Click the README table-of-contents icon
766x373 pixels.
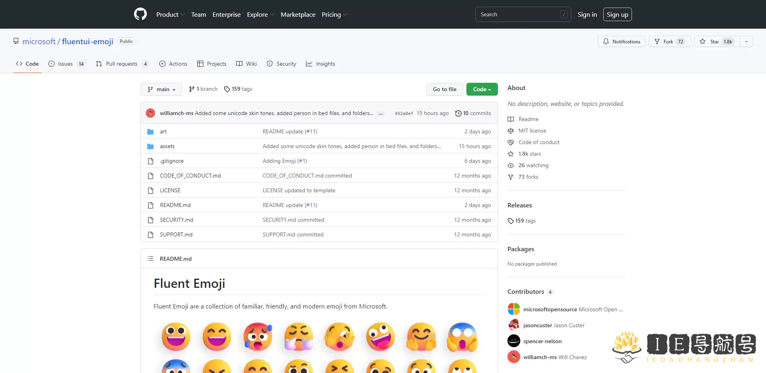(150, 258)
